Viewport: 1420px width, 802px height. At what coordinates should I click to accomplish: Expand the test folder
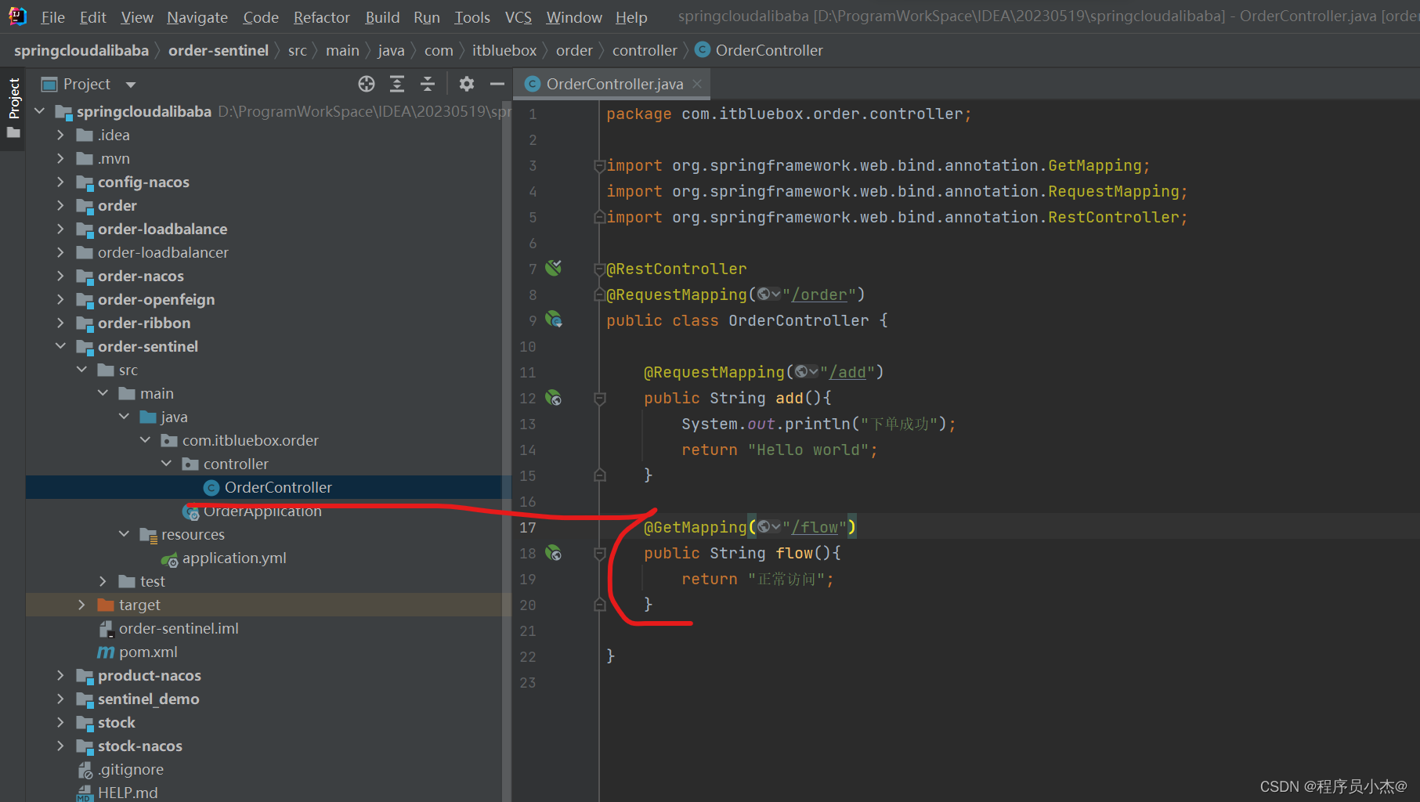coord(103,581)
